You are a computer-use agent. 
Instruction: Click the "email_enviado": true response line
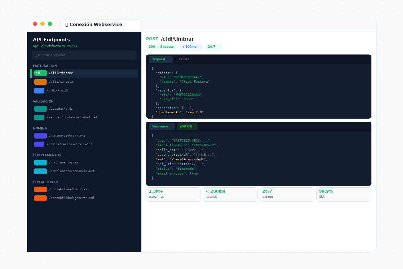pyautogui.click(x=177, y=174)
